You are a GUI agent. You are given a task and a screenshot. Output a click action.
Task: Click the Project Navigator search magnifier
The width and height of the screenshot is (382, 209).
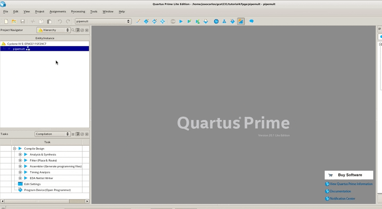(x=73, y=30)
